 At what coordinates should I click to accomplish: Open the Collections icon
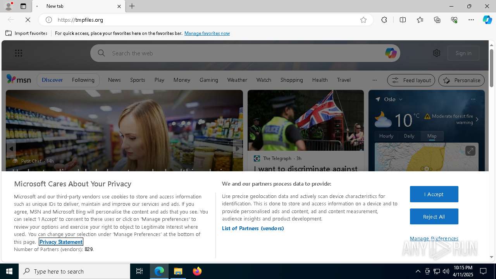pos(437,20)
